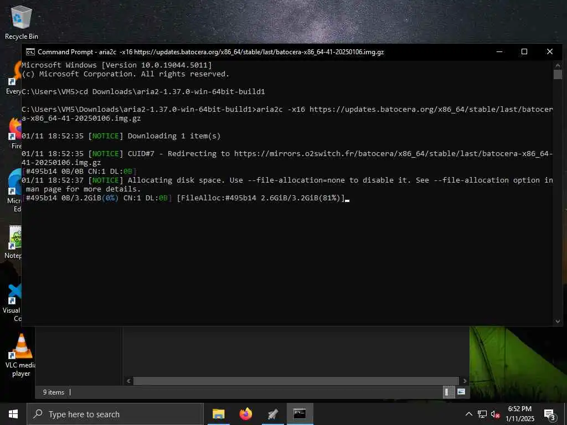Launch Firefox from the taskbar

click(246, 414)
